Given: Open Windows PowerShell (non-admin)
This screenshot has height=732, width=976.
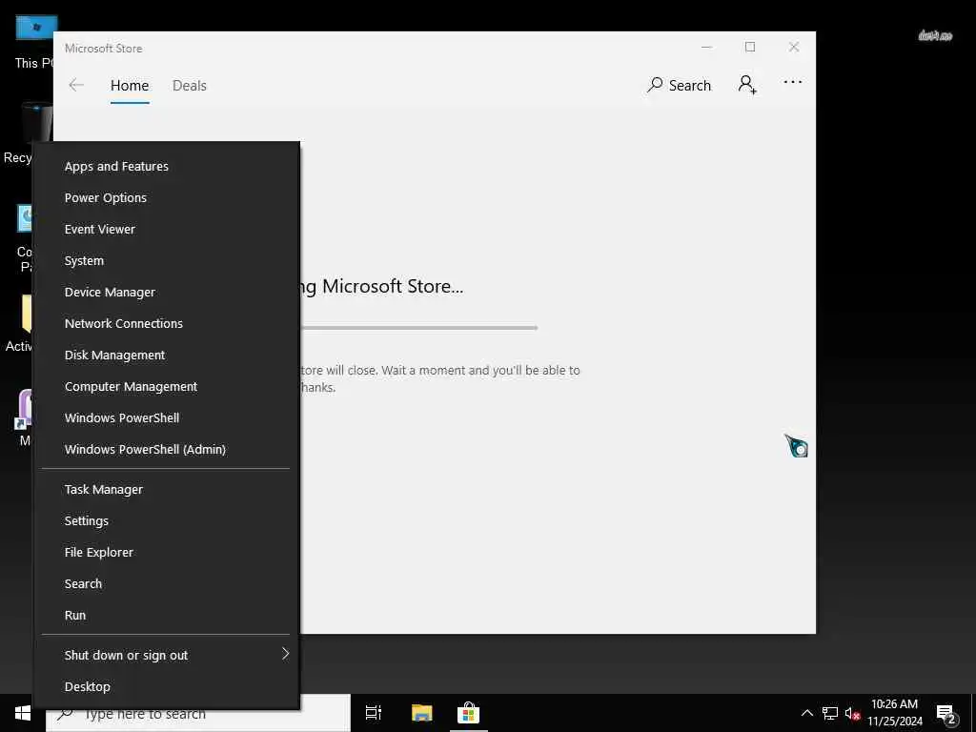Looking at the screenshot, I should tap(166, 417).
